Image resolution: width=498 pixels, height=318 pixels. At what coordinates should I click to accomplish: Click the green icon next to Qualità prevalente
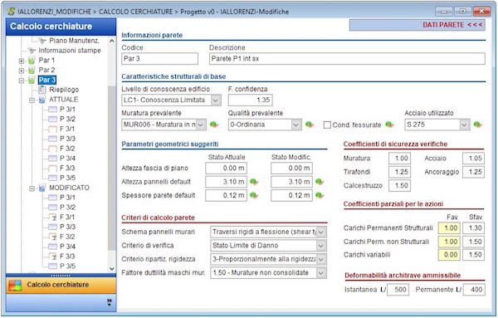coord(310,125)
